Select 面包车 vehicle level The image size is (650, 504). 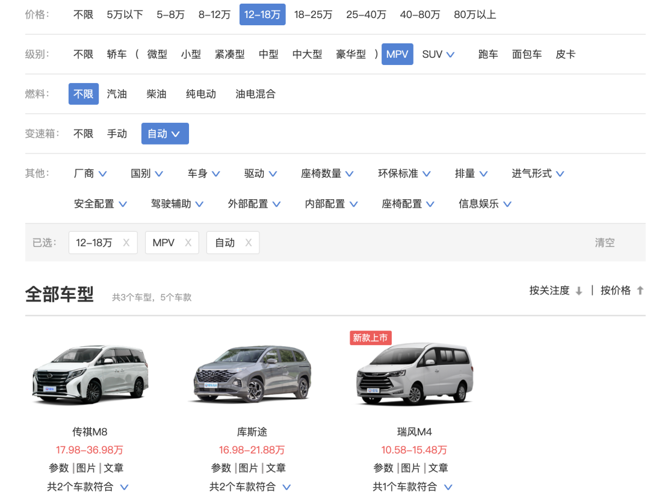point(527,54)
